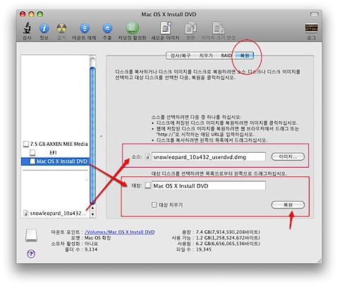Select Mac OS X Install DVD volume in sidebar
The image size is (337, 286).
click(x=56, y=161)
